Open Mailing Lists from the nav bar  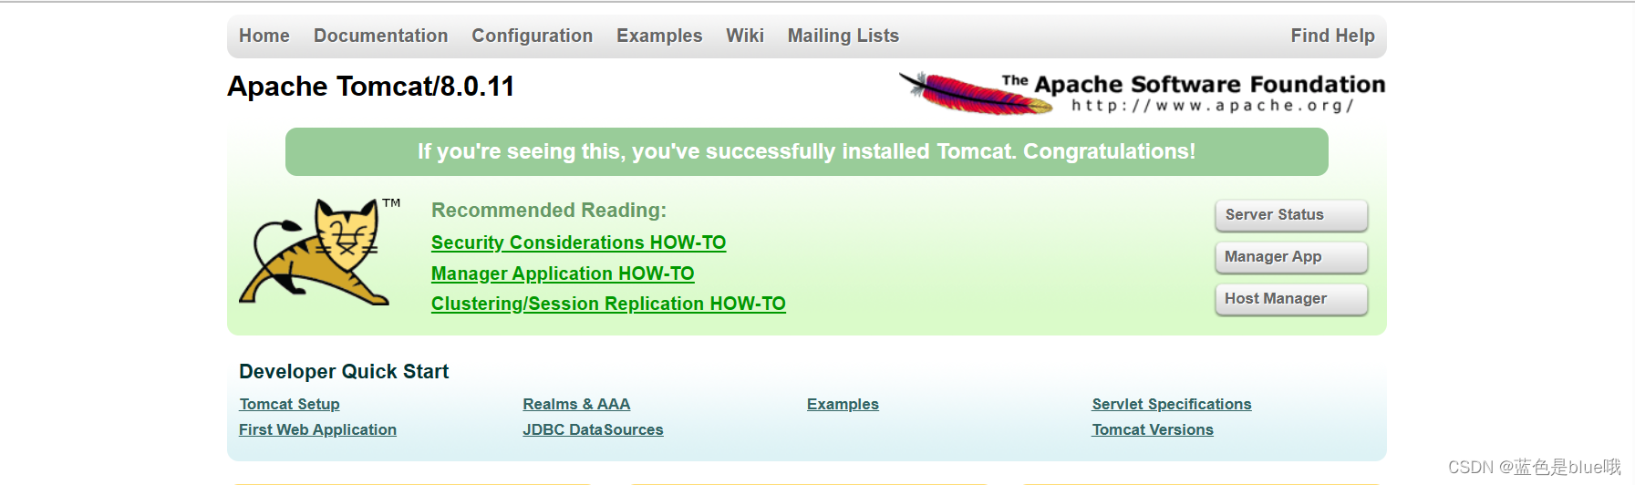(843, 36)
